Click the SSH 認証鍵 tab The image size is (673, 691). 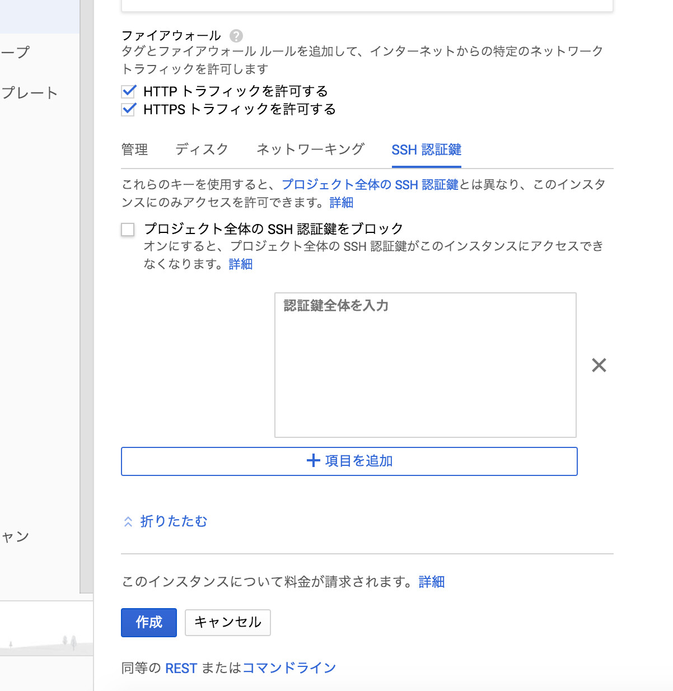click(x=426, y=150)
